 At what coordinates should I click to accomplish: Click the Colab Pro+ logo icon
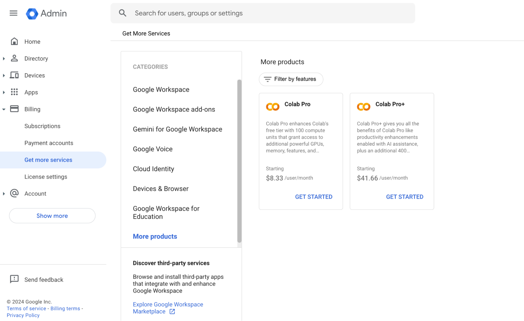coord(364,107)
